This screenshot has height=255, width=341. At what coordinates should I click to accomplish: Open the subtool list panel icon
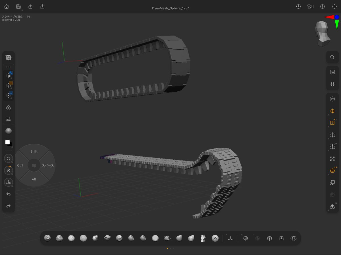(x=332, y=72)
